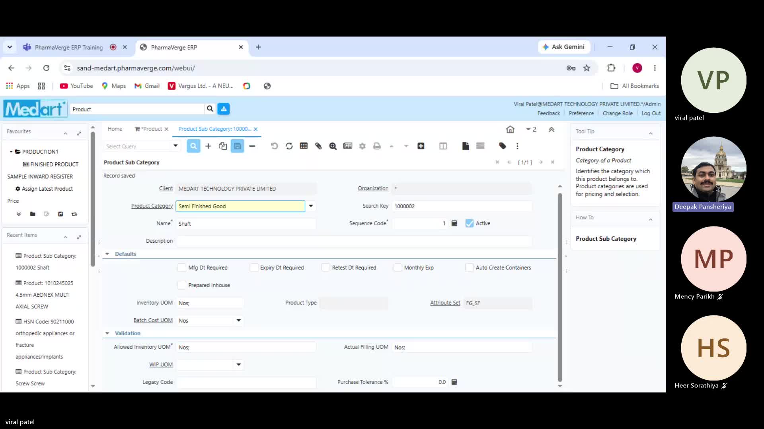The width and height of the screenshot is (764, 429).
Task: Maximize the Recent Items panel
Action: pyautogui.click(x=79, y=237)
